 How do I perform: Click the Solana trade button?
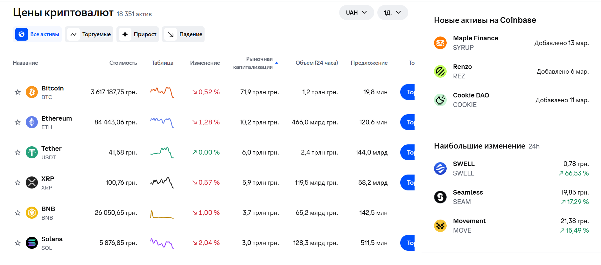(408, 243)
